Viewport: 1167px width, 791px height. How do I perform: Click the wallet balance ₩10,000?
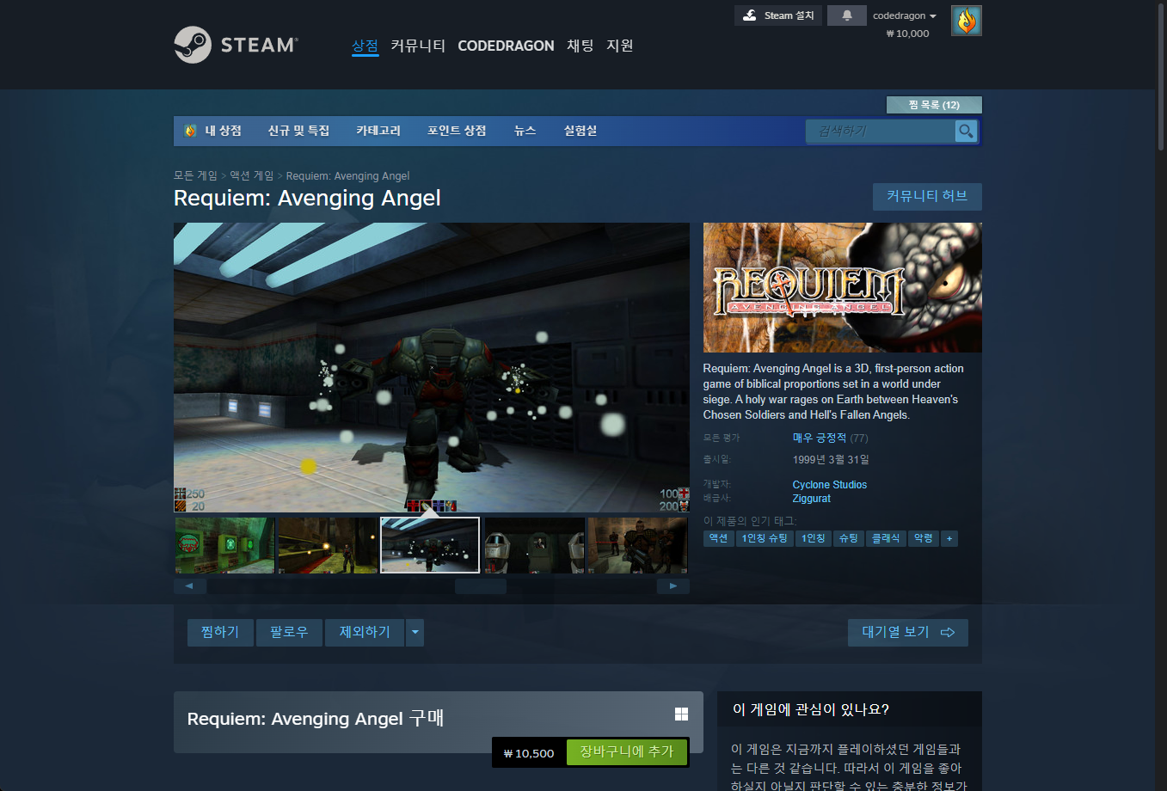[x=907, y=34]
